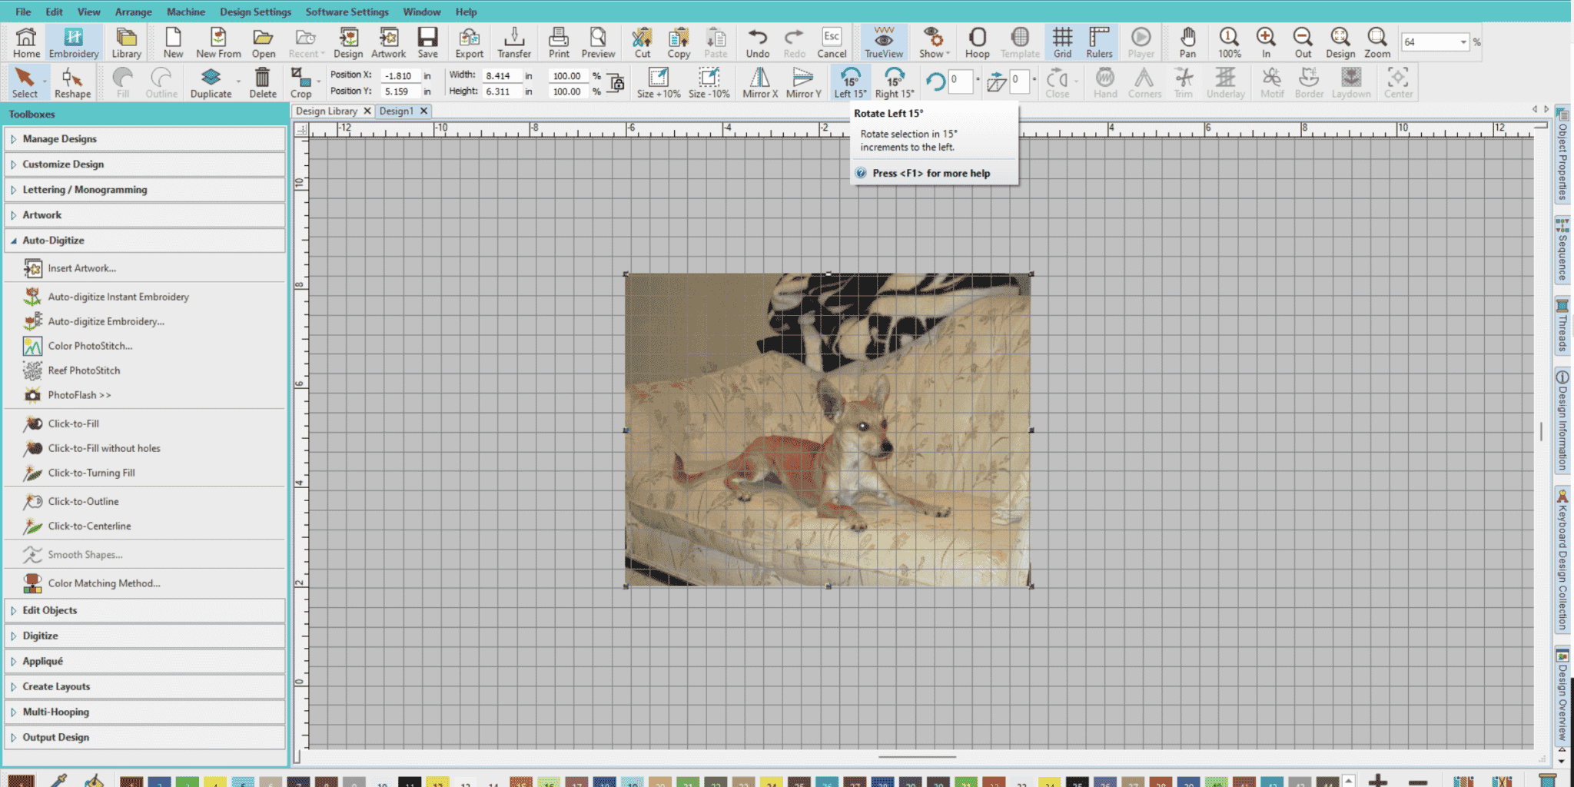
Task: Collapse the Auto-Digitize toolbox
Action: [144, 241]
